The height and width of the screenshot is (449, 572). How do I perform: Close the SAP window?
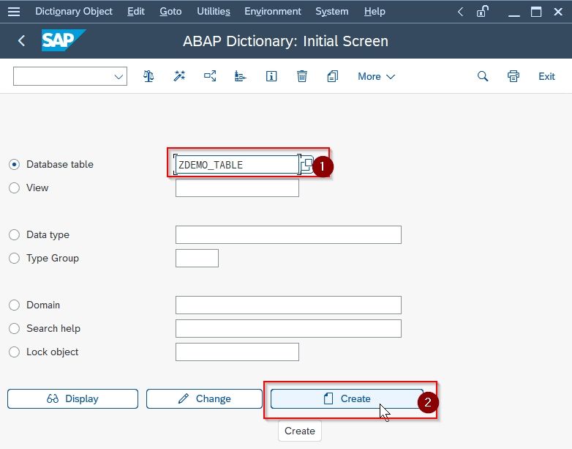point(558,12)
